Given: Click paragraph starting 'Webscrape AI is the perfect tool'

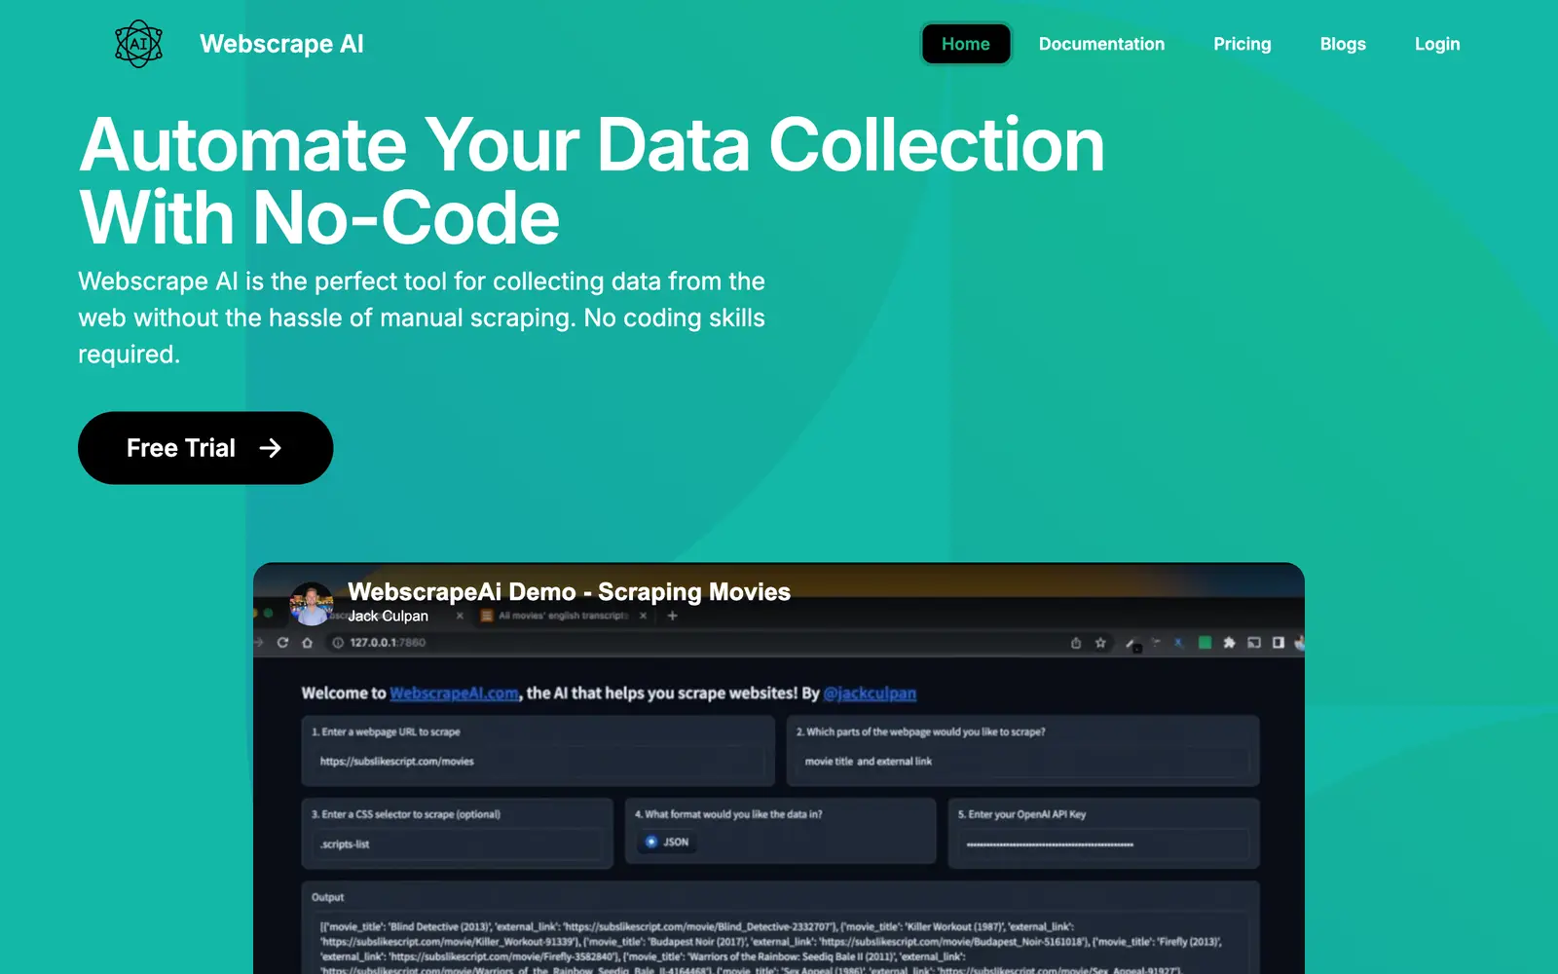Looking at the screenshot, I should click(422, 318).
